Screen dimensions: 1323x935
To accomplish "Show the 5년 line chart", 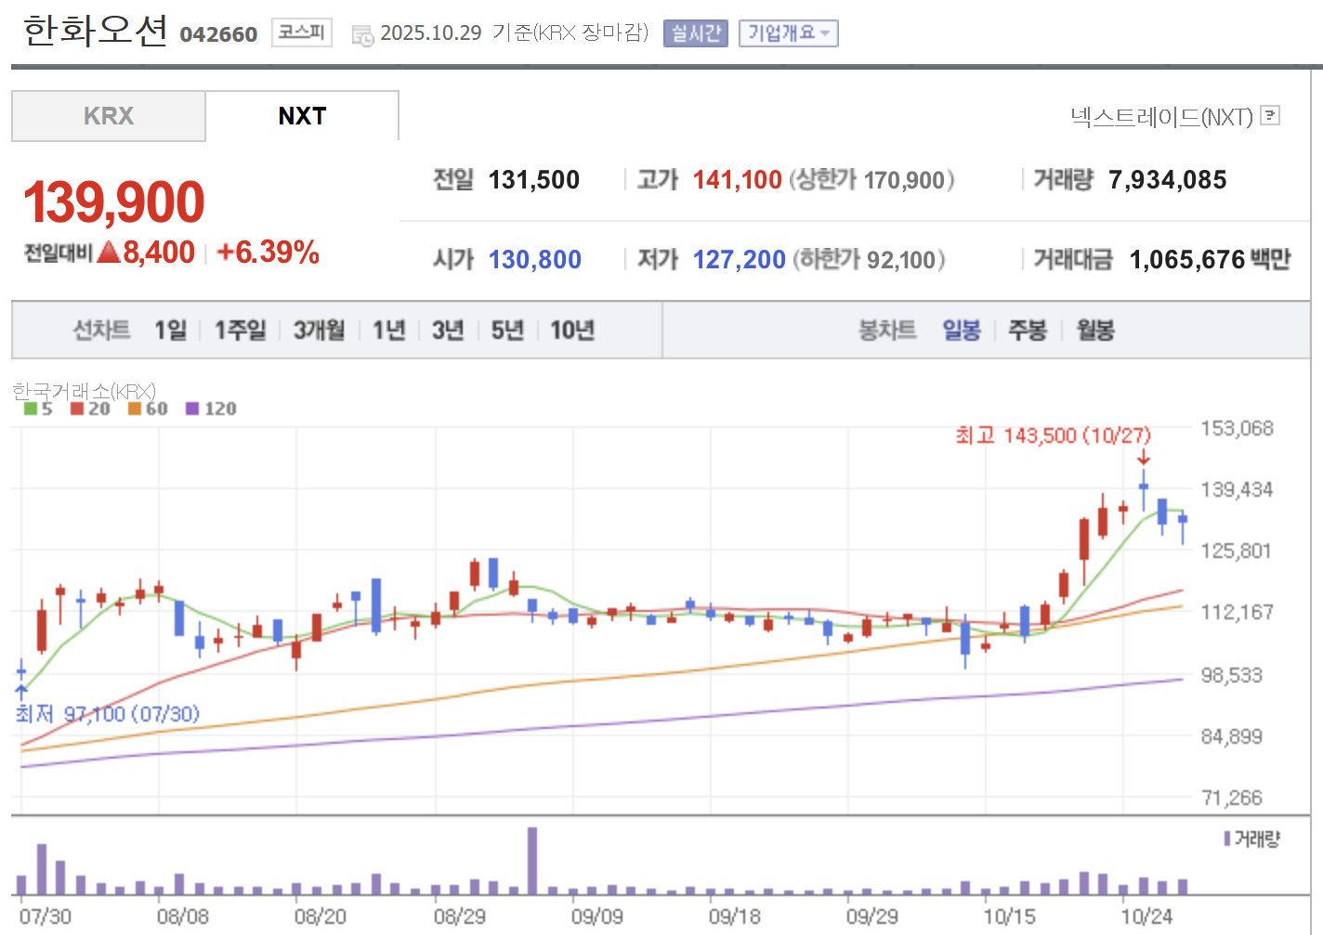I will pos(507,330).
